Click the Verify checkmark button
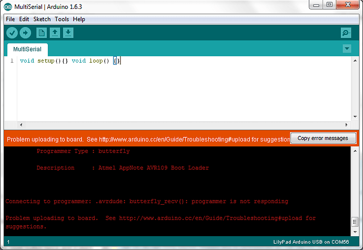The image size is (363, 250). click(12, 33)
